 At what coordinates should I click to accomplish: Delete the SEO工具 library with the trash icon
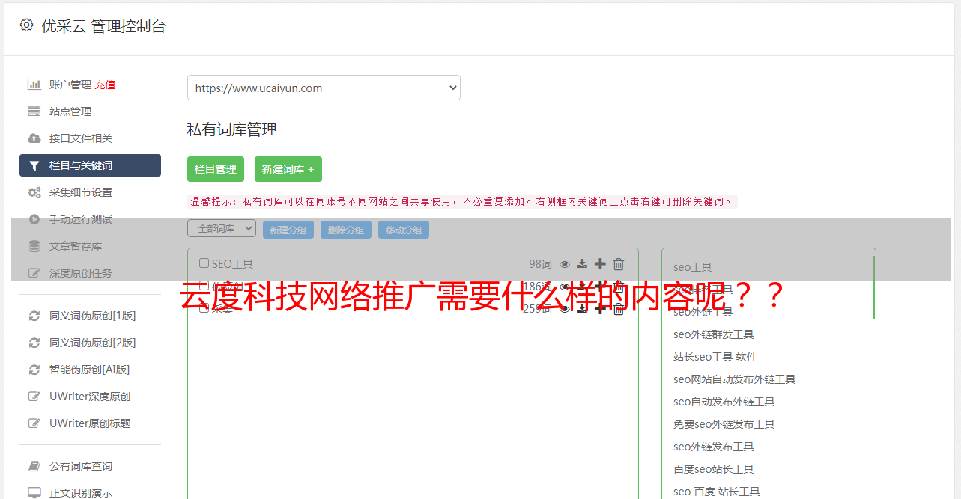pos(619,263)
